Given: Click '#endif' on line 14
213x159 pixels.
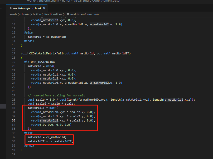Looking at the screenshot, I should [x=29, y=41].
